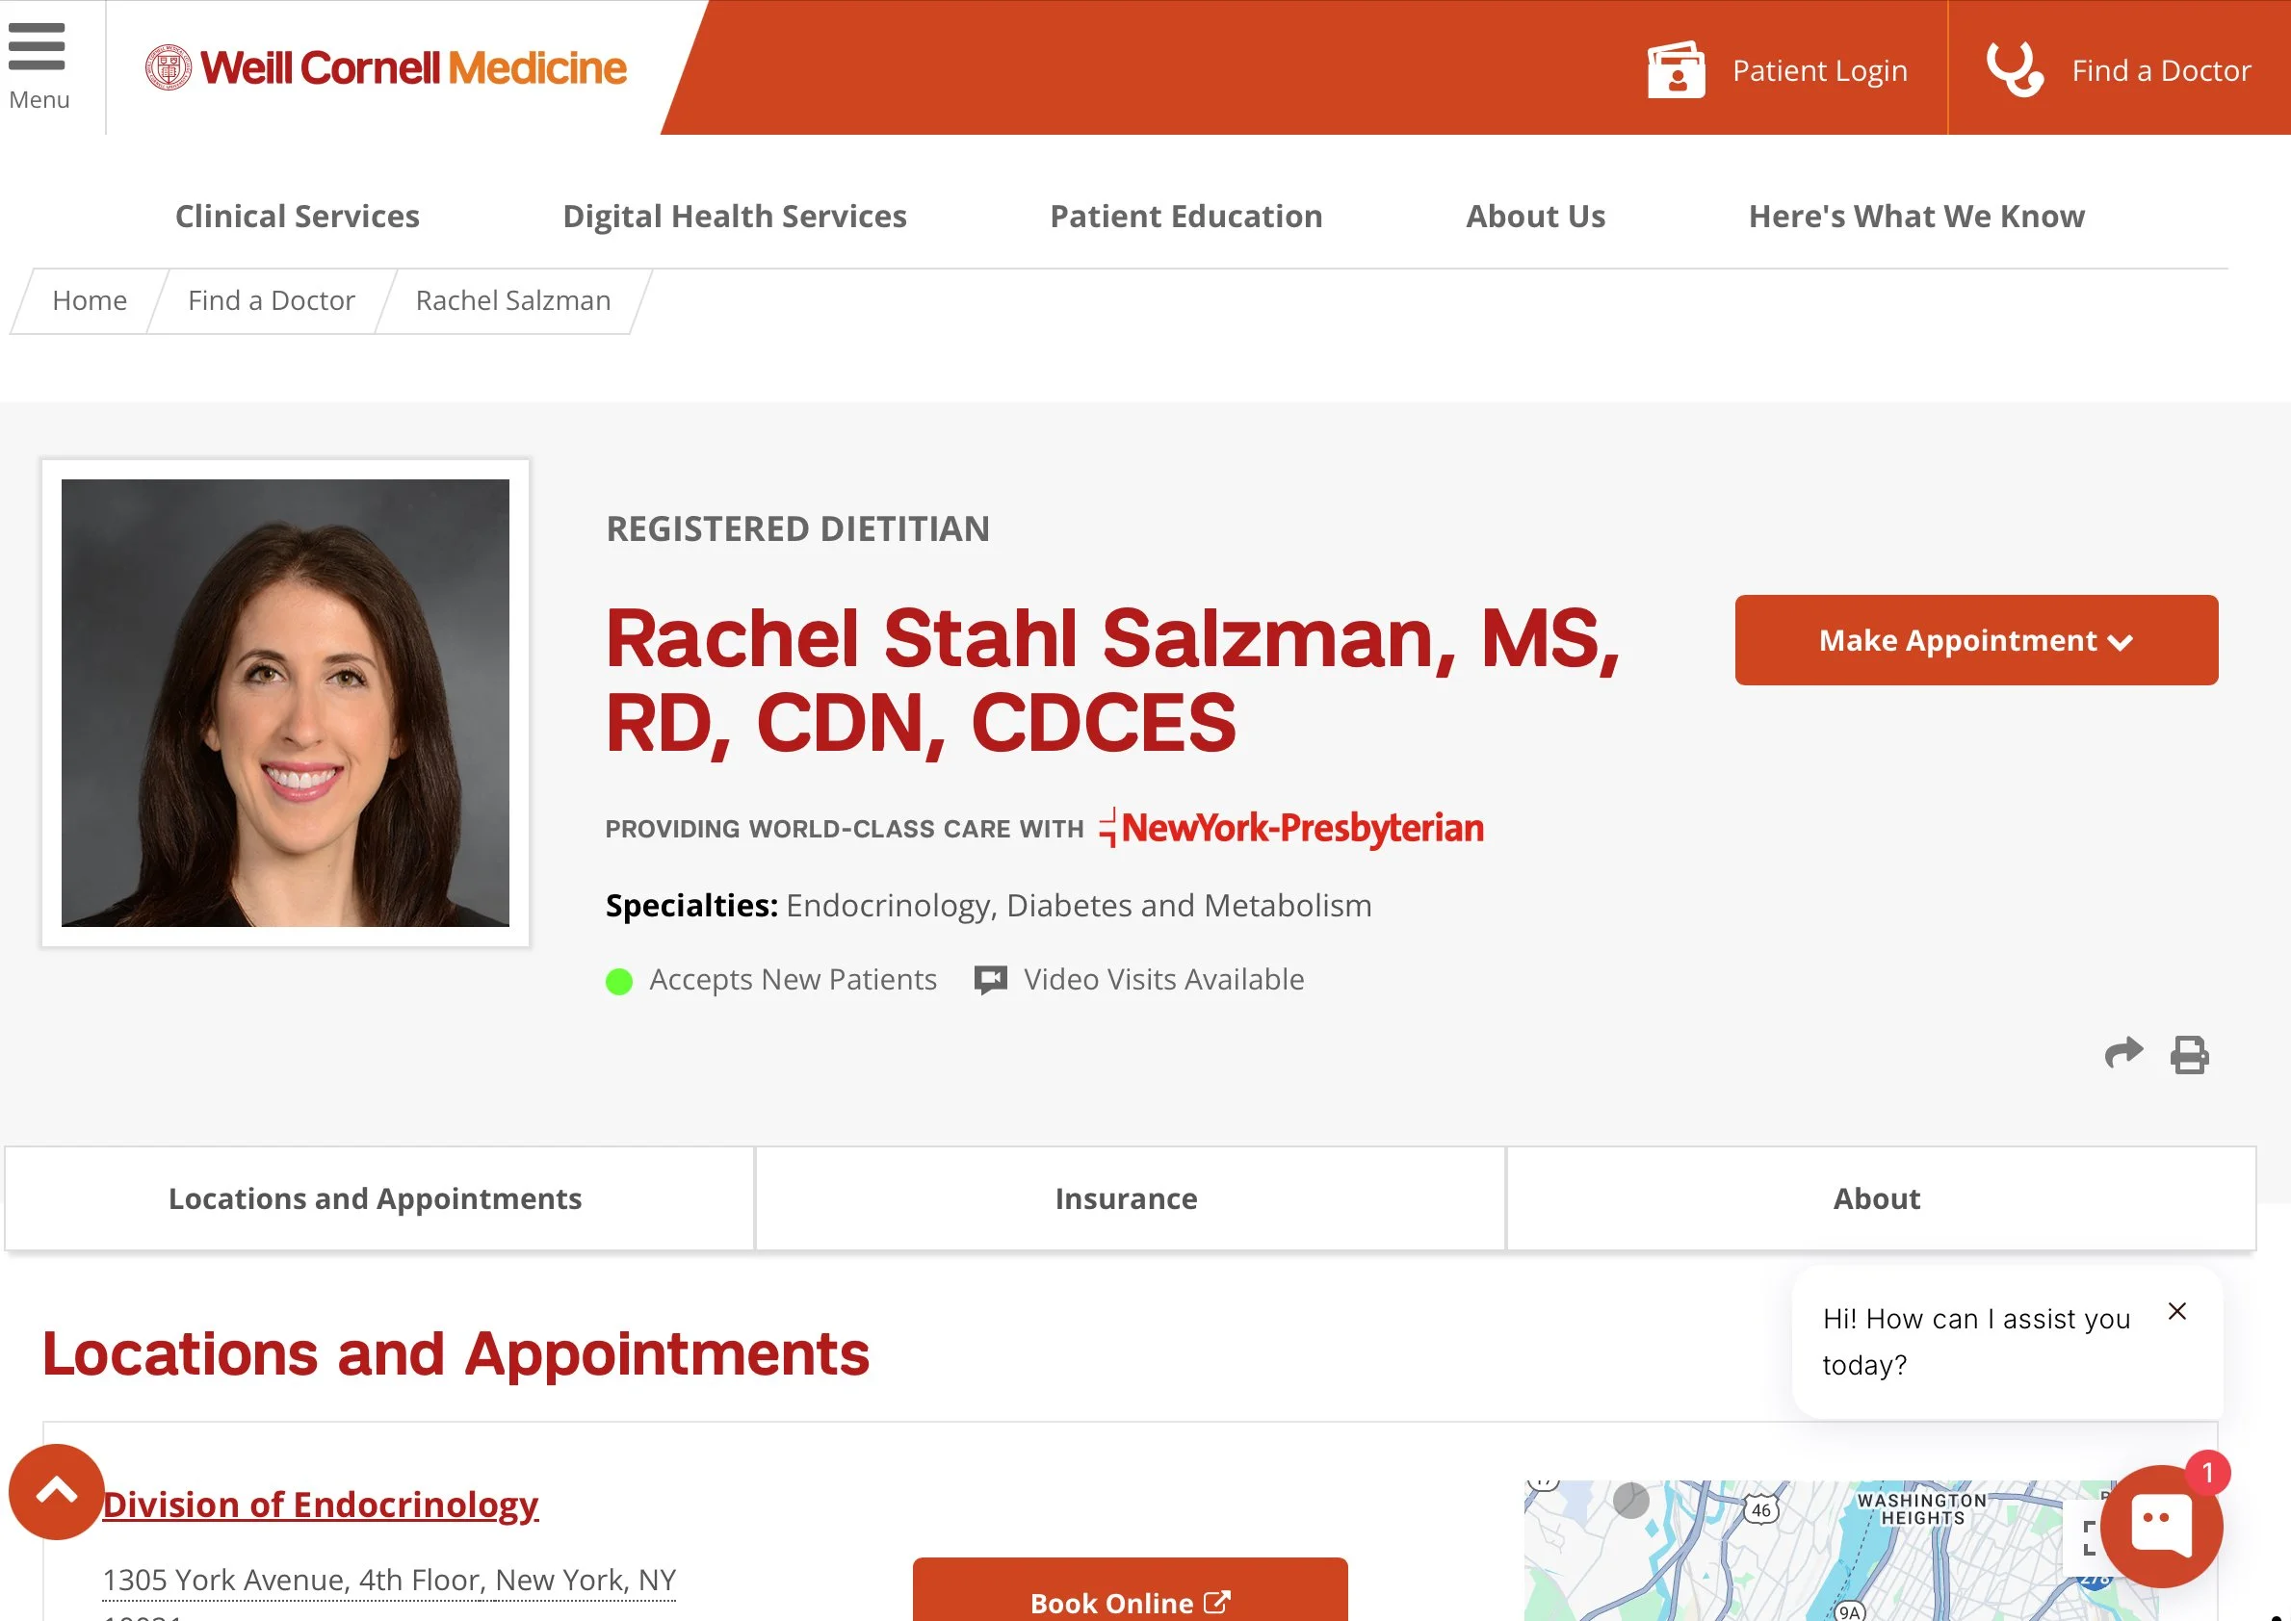
Task: Dismiss the chat assistant greeting popup
Action: [x=2177, y=1312]
